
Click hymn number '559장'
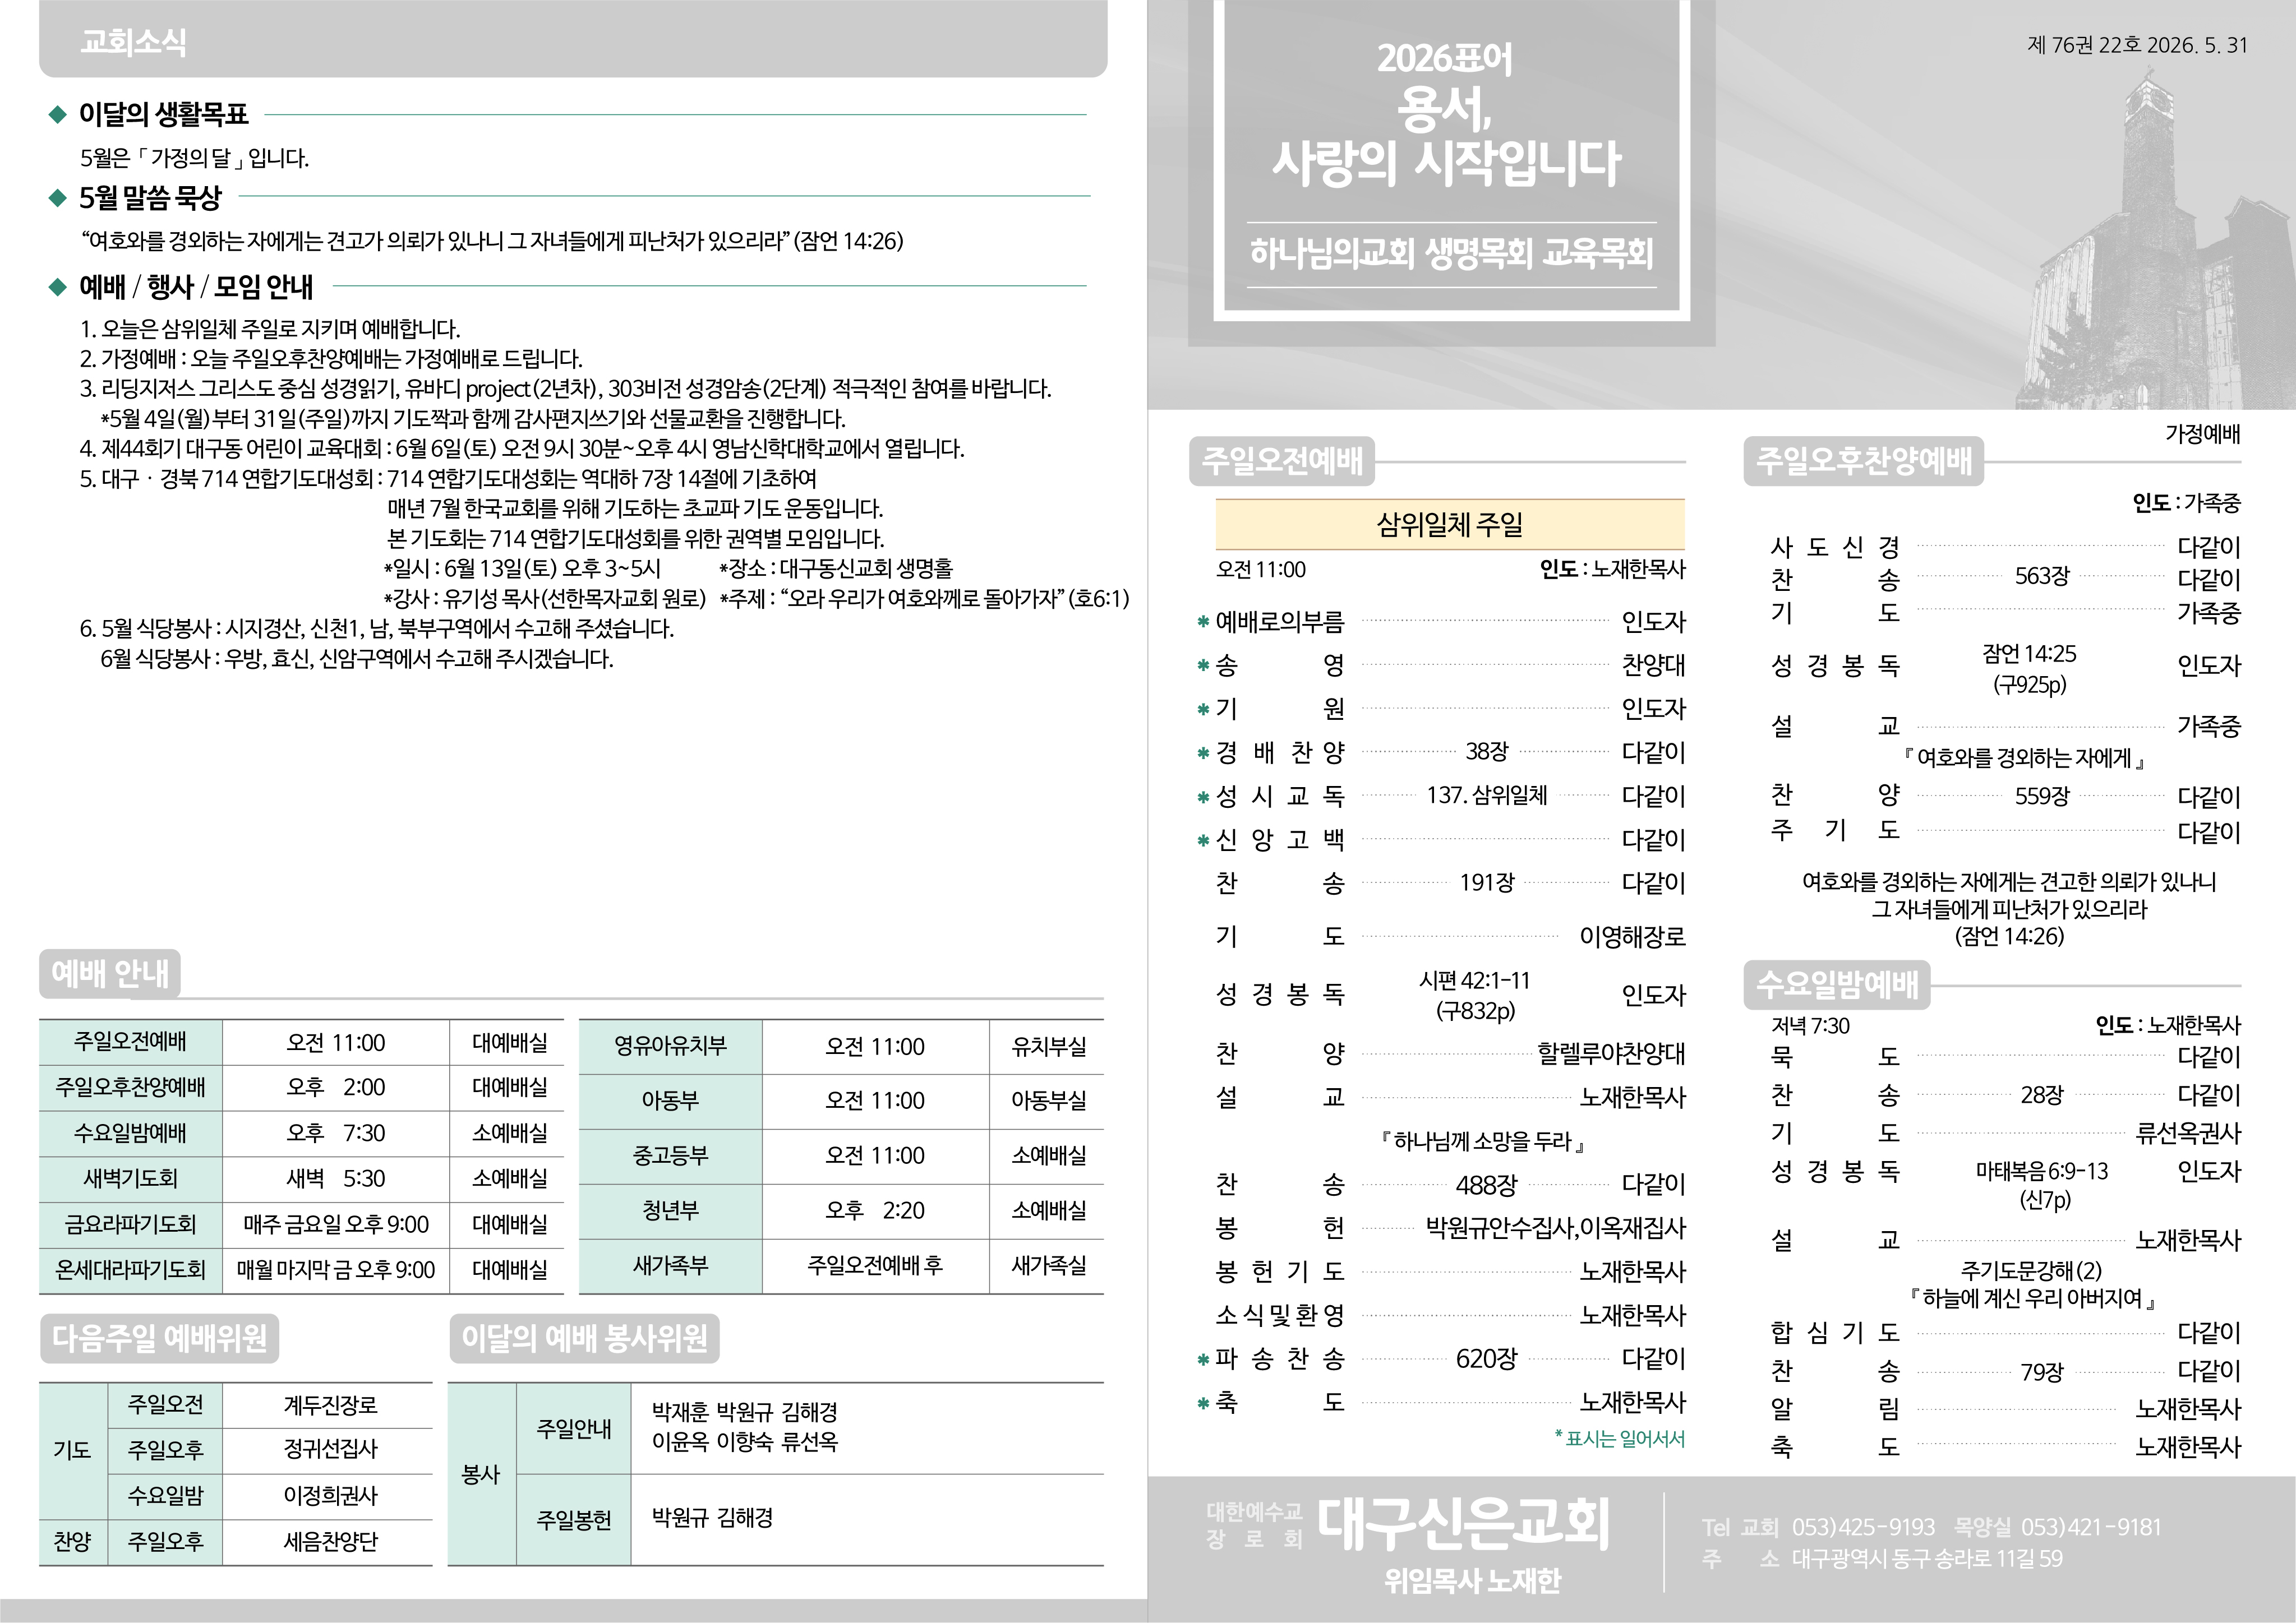[2042, 797]
